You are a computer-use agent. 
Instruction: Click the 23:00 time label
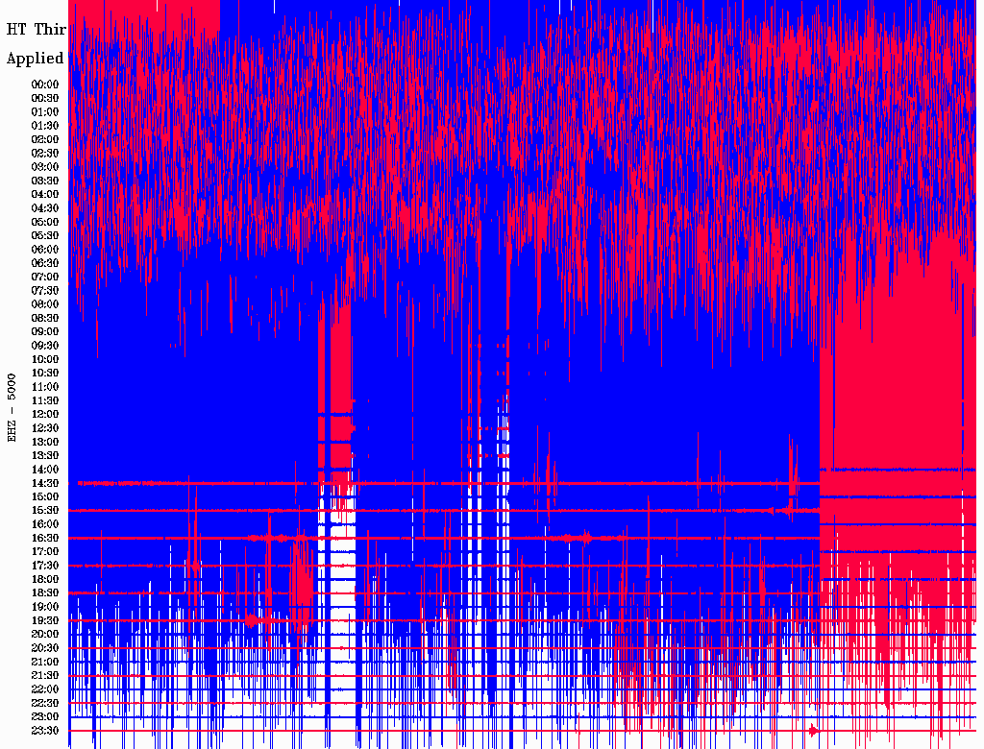45,717
